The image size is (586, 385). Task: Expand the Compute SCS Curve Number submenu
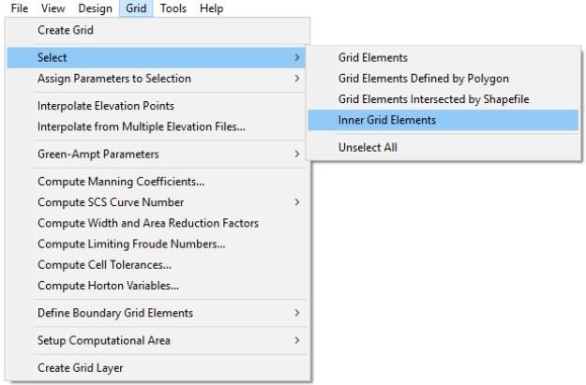tap(111, 202)
